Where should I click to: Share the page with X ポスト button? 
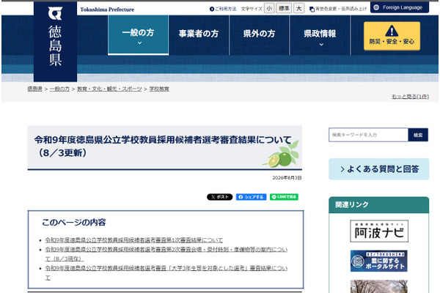pyautogui.click(x=220, y=197)
